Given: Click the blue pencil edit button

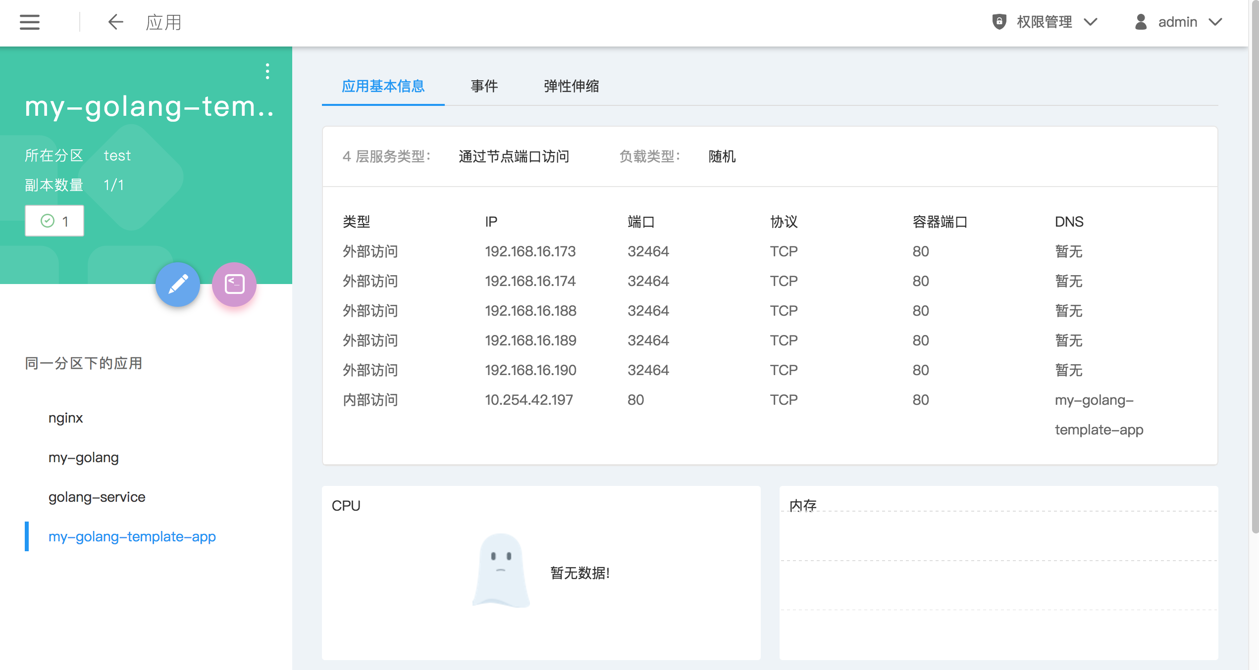Looking at the screenshot, I should tap(178, 285).
